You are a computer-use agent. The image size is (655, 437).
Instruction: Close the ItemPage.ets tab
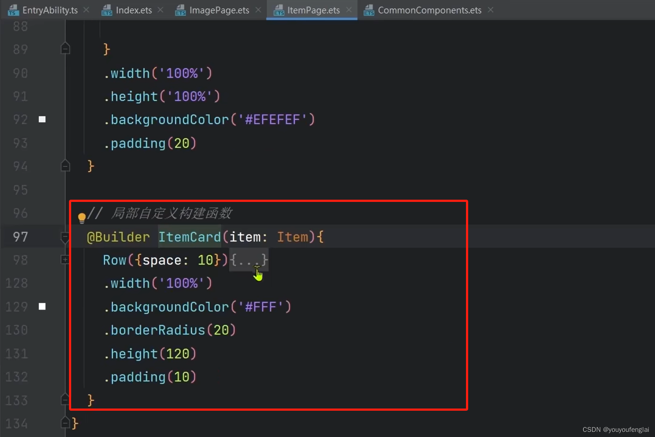click(x=349, y=10)
